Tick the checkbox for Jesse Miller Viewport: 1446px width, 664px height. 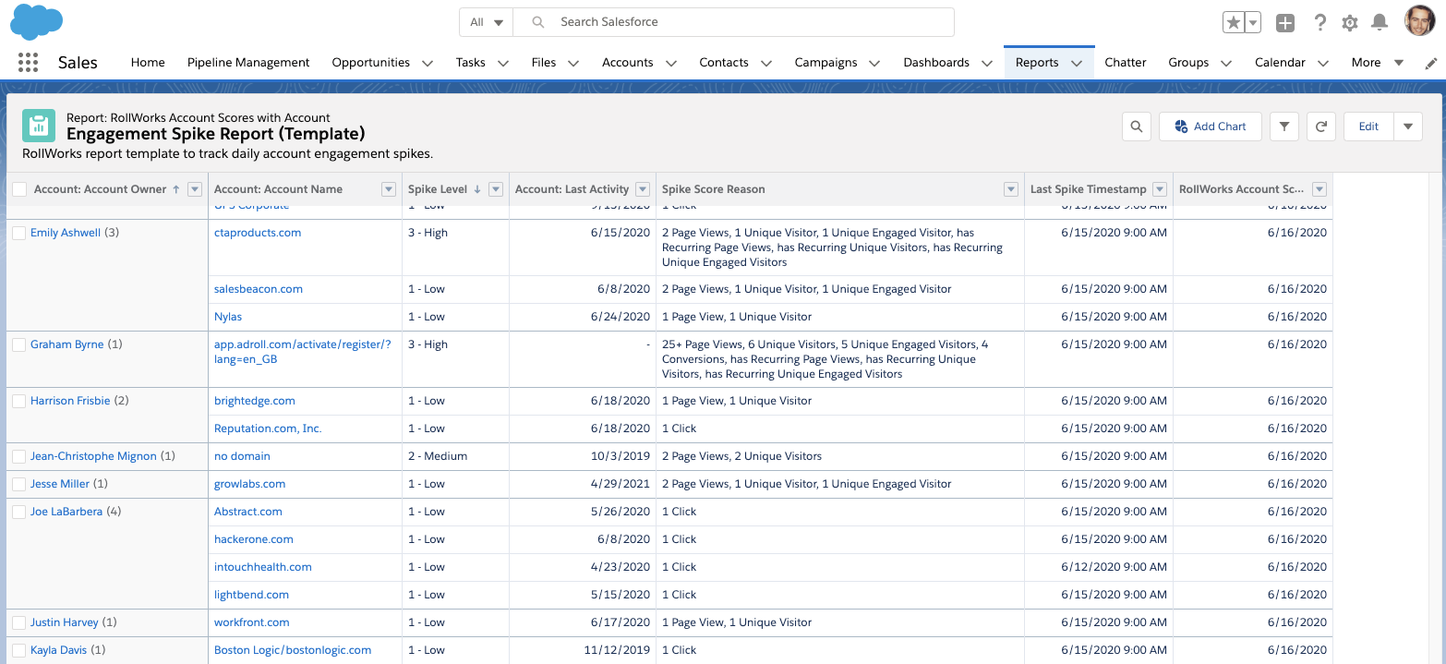[x=18, y=484]
